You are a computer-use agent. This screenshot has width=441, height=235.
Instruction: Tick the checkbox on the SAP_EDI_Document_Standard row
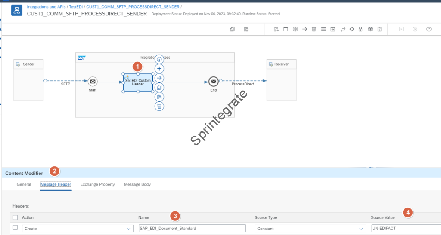click(16, 228)
